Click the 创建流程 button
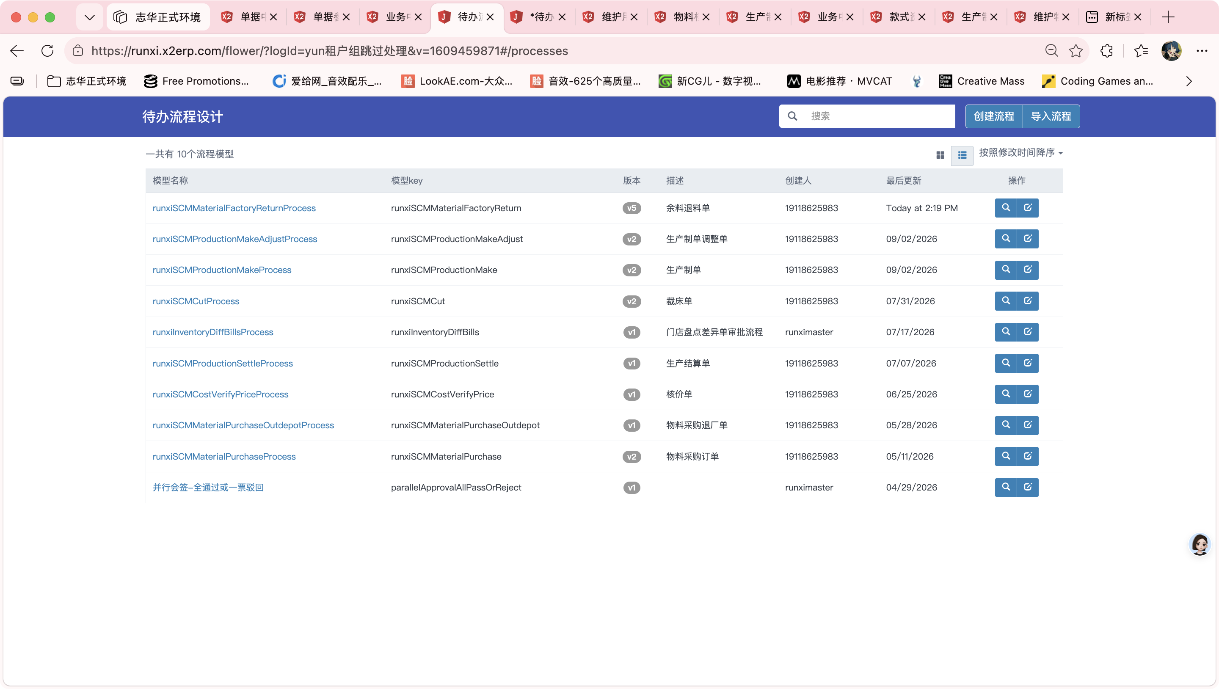This screenshot has width=1219, height=689. (994, 116)
